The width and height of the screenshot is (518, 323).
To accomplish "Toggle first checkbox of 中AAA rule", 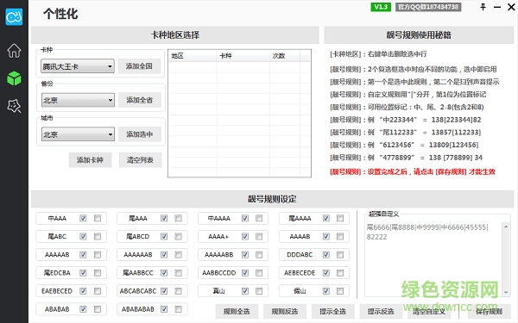I will coord(83,218).
